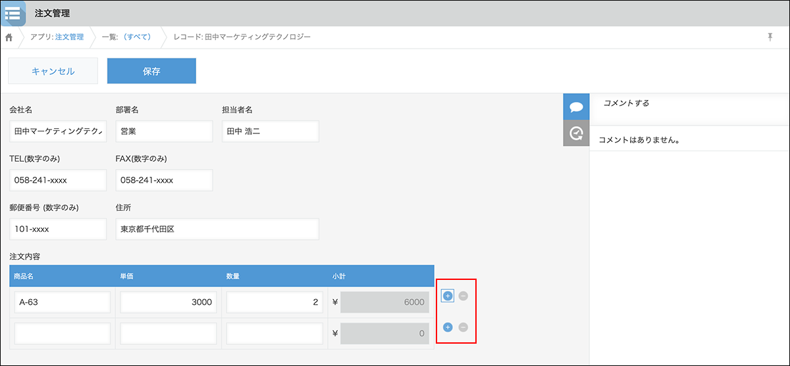The width and height of the screenshot is (790, 366).
Task: Click the 商品名 column header
Action: (x=63, y=276)
